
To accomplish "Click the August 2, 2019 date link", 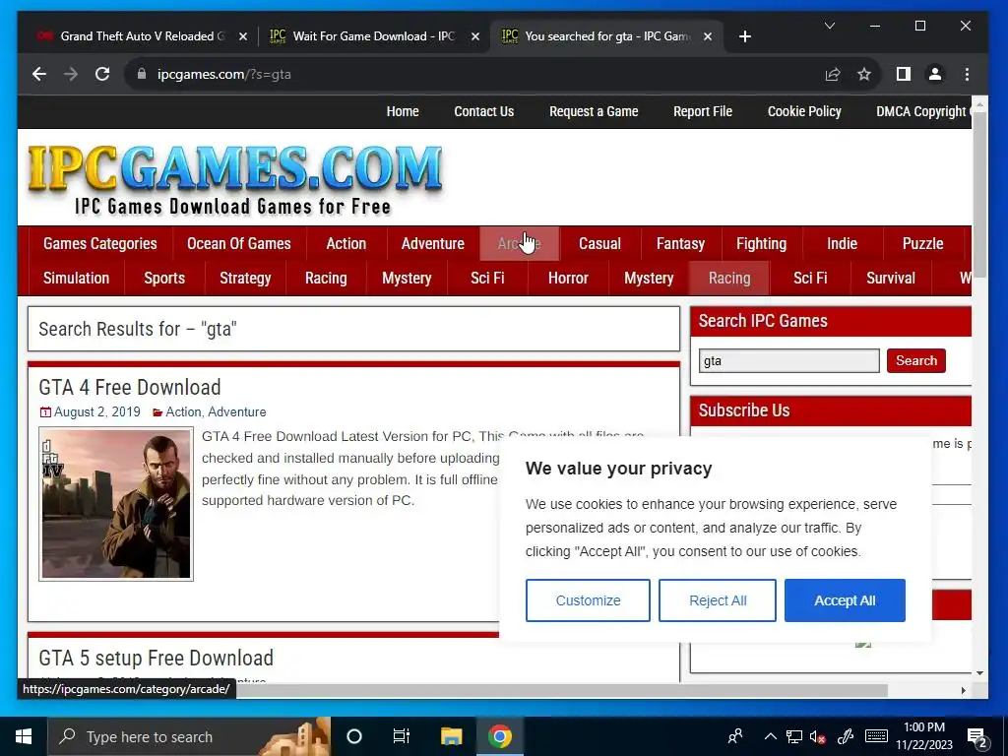I will pos(97,412).
